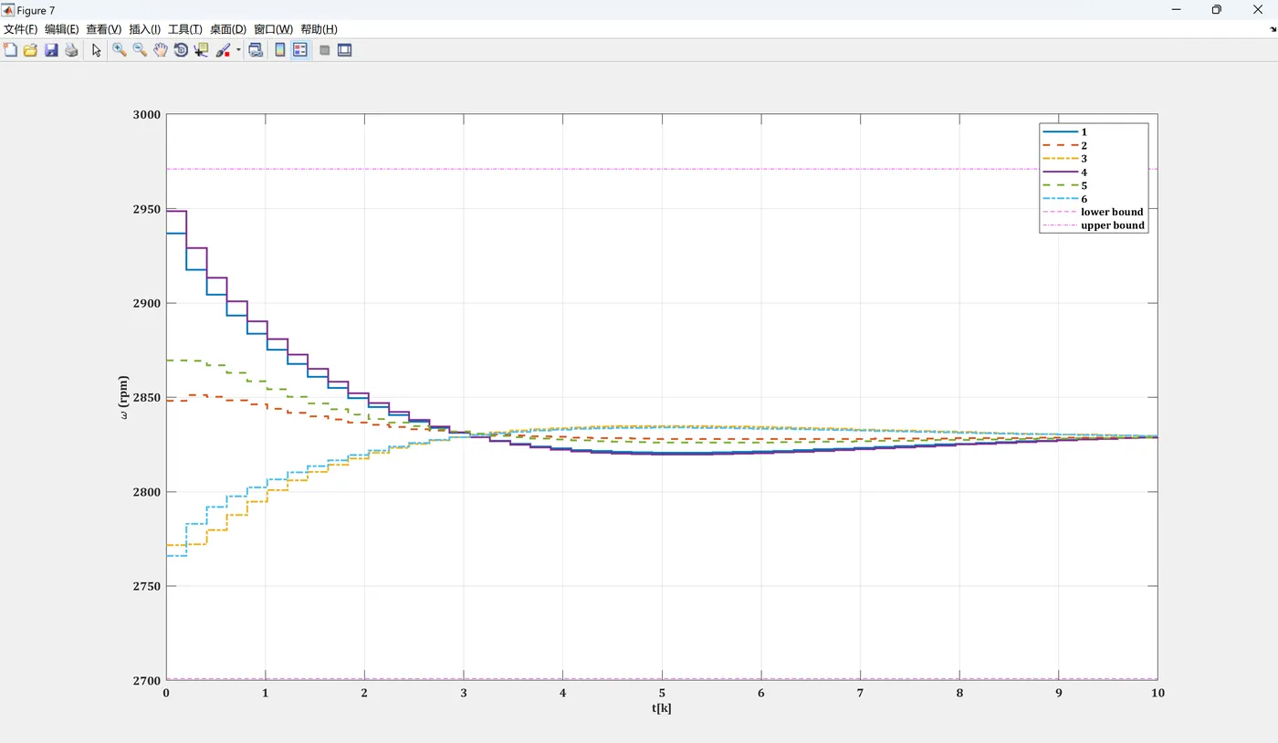Open the 窗口(W) menu
The height and width of the screenshot is (743, 1278).
click(x=273, y=29)
